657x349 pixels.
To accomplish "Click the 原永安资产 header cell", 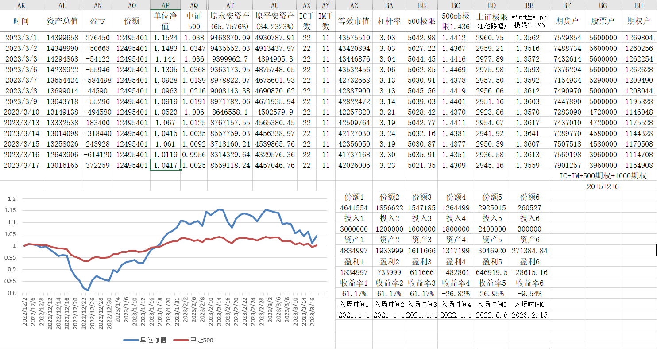I will [230, 21].
